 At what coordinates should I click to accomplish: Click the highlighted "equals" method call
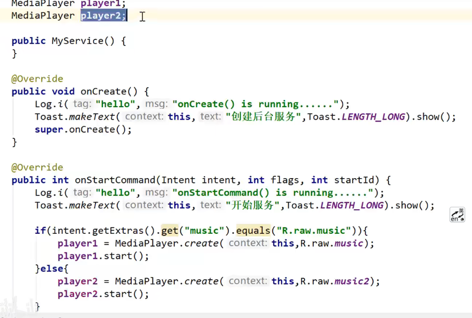pyautogui.click(x=253, y=230)
